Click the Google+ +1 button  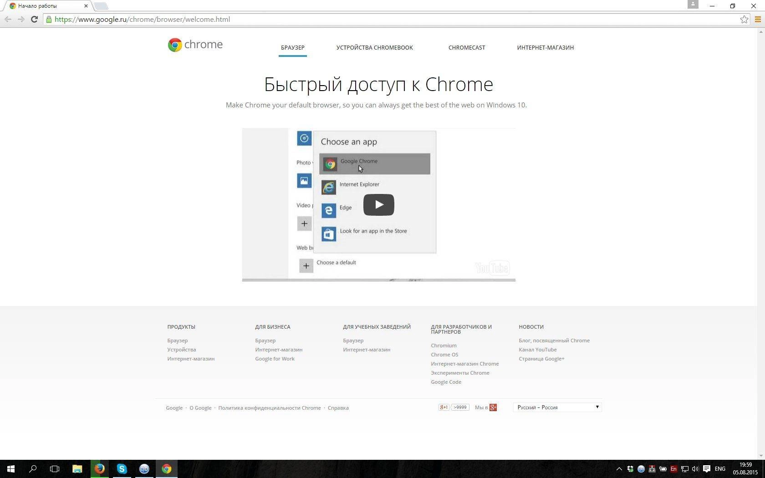point(444,407)
